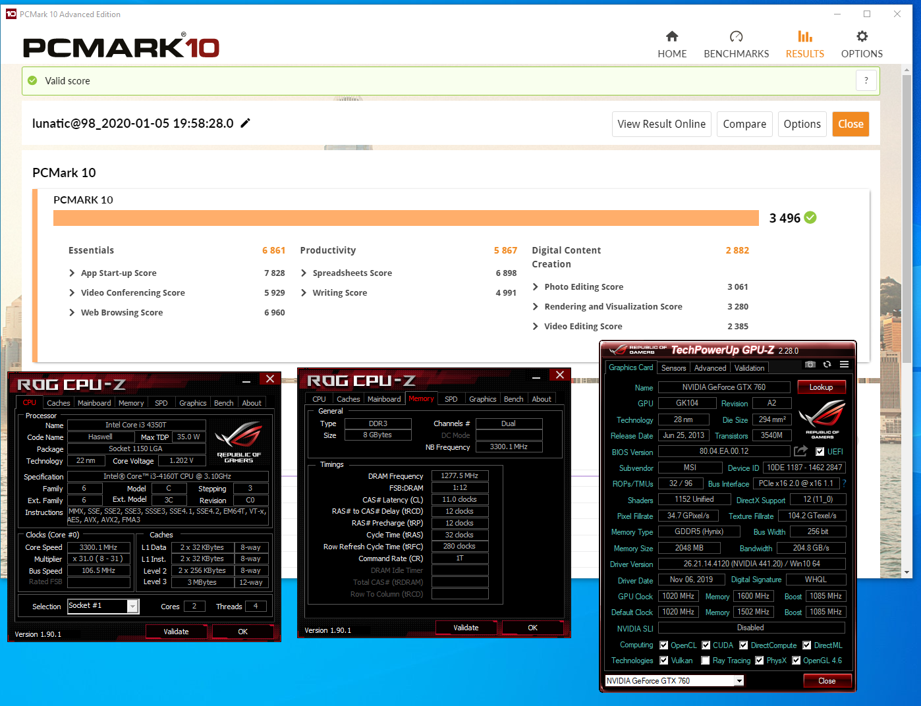
Task: Expand Web Browsing Score
Action: click(72, 312)
